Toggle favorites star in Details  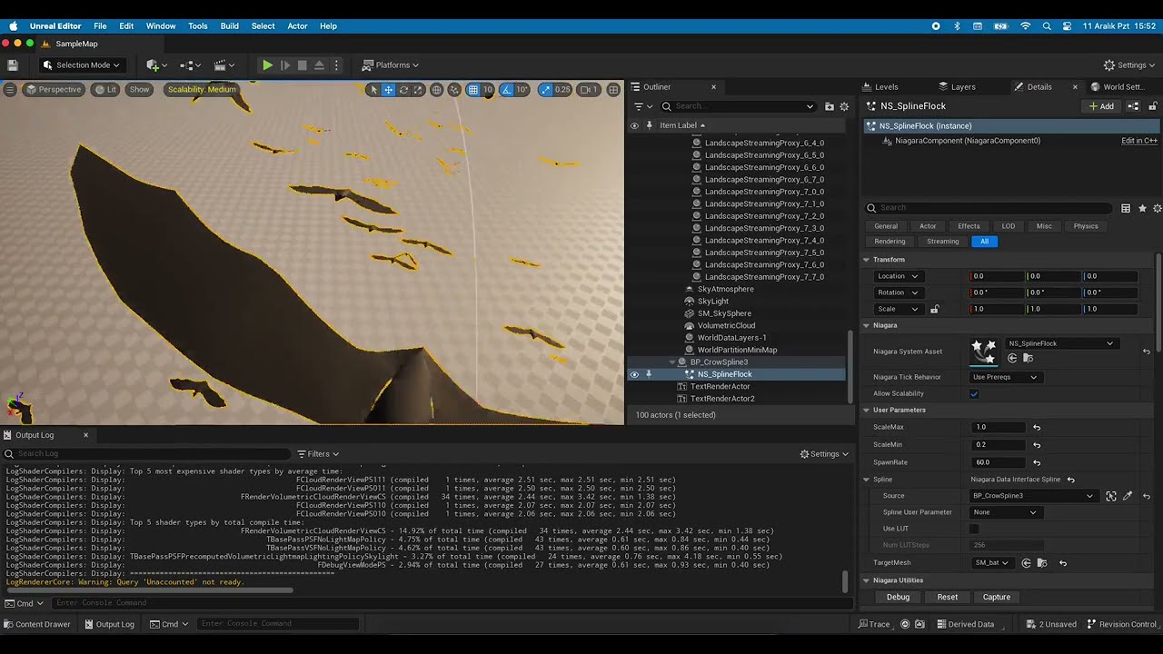click(x=1142, y=208)
